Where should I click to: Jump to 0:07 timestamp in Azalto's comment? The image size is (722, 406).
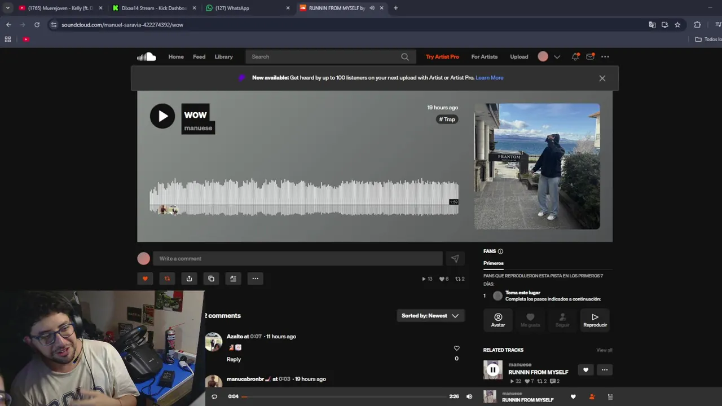(256, 337)
